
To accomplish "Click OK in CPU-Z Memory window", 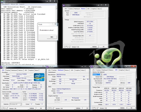I will click(x=104, y=47).
